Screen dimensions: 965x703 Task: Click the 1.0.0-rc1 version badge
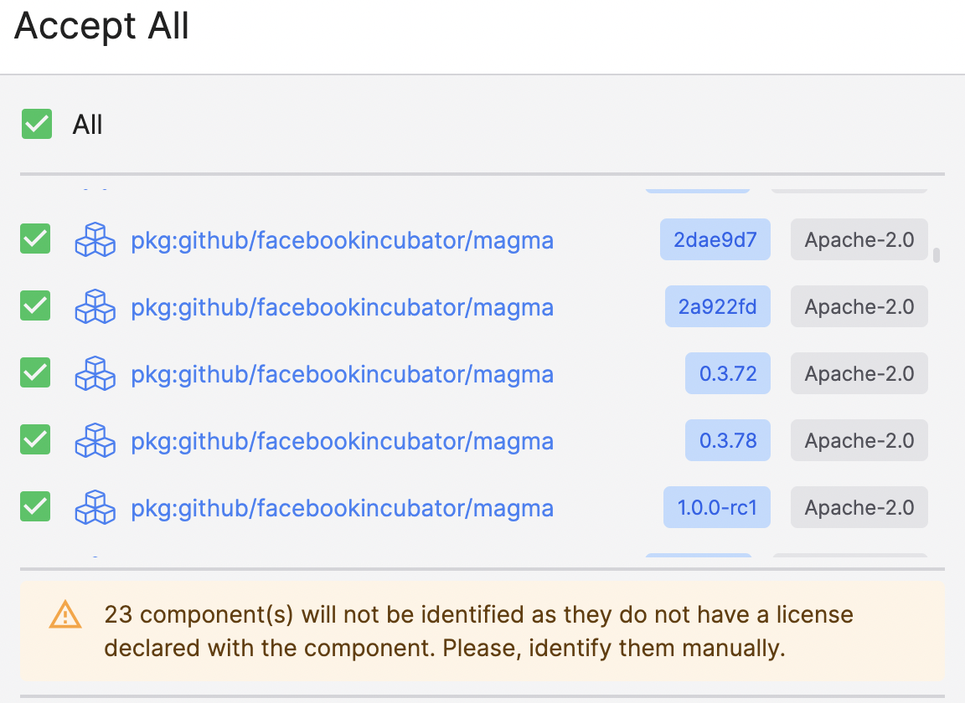point(717,507)
